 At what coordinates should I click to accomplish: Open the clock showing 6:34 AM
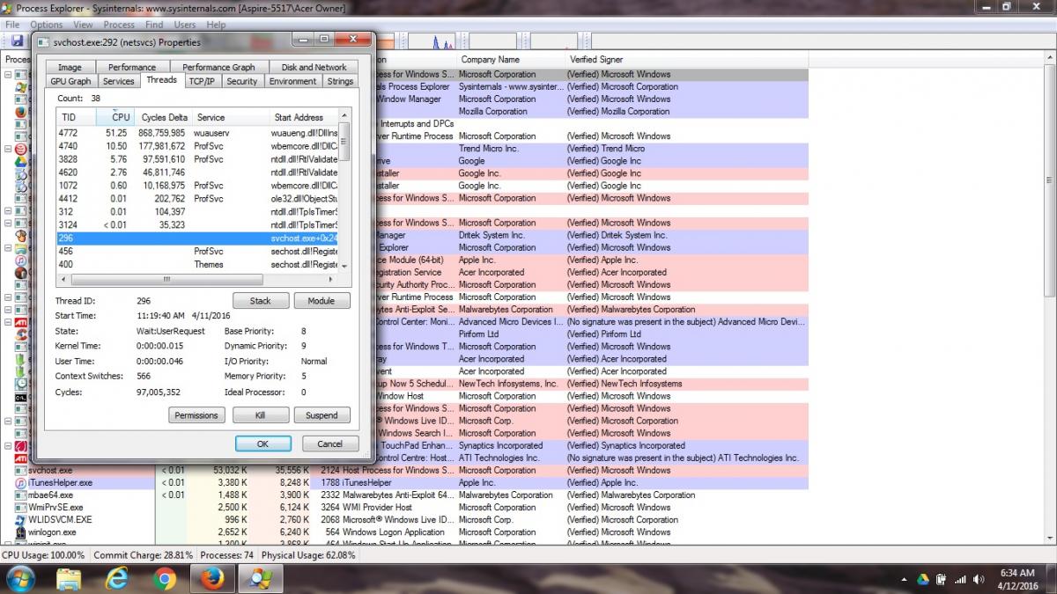tap(1017, 579)
